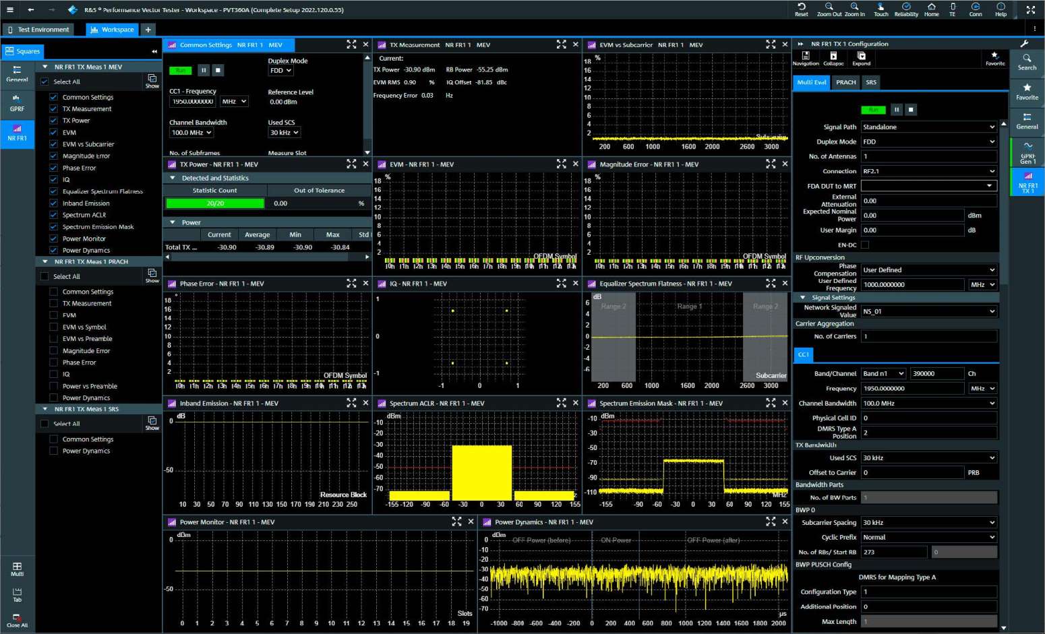Select the GPRF icon in left sidebar

[x=17, y=102]
